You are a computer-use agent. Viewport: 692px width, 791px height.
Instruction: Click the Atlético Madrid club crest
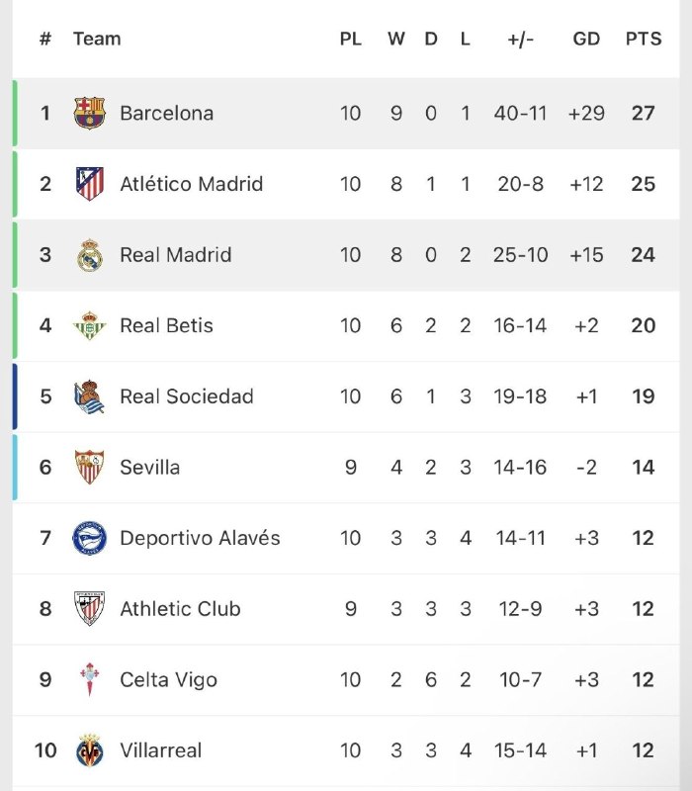coord(89,184)
